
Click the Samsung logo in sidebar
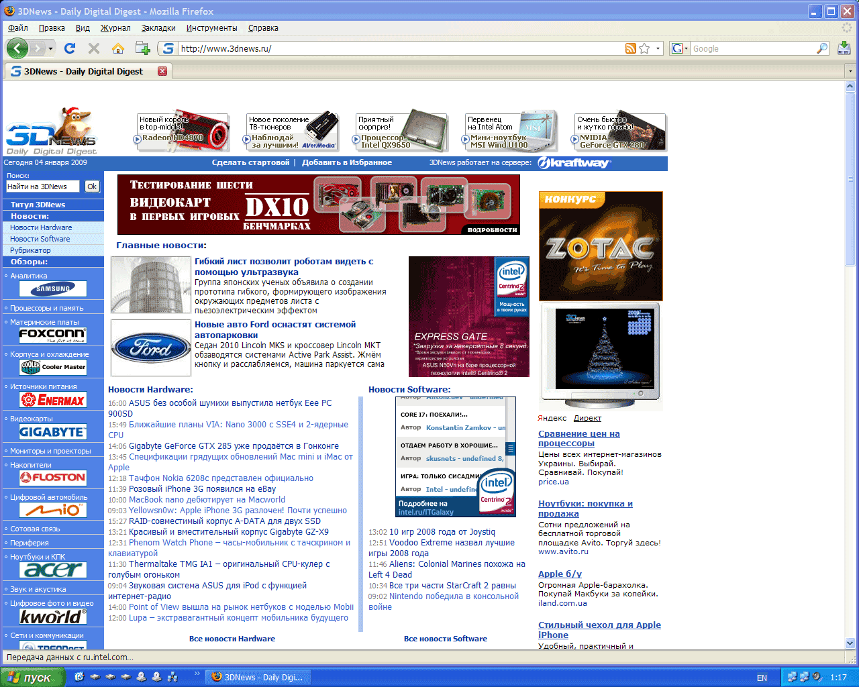click(x=53, y=289)
